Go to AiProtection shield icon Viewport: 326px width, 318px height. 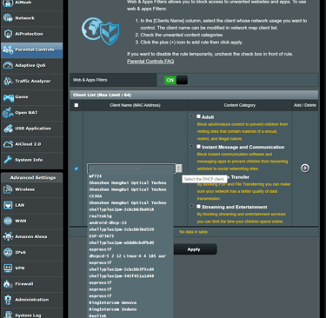click(8, 34)
